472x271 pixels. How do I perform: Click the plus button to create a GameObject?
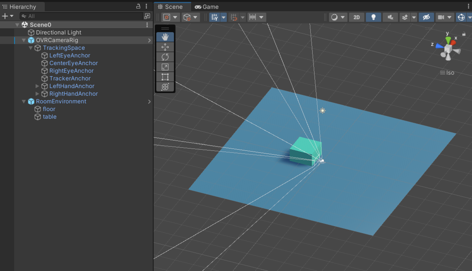click(6, 16)
